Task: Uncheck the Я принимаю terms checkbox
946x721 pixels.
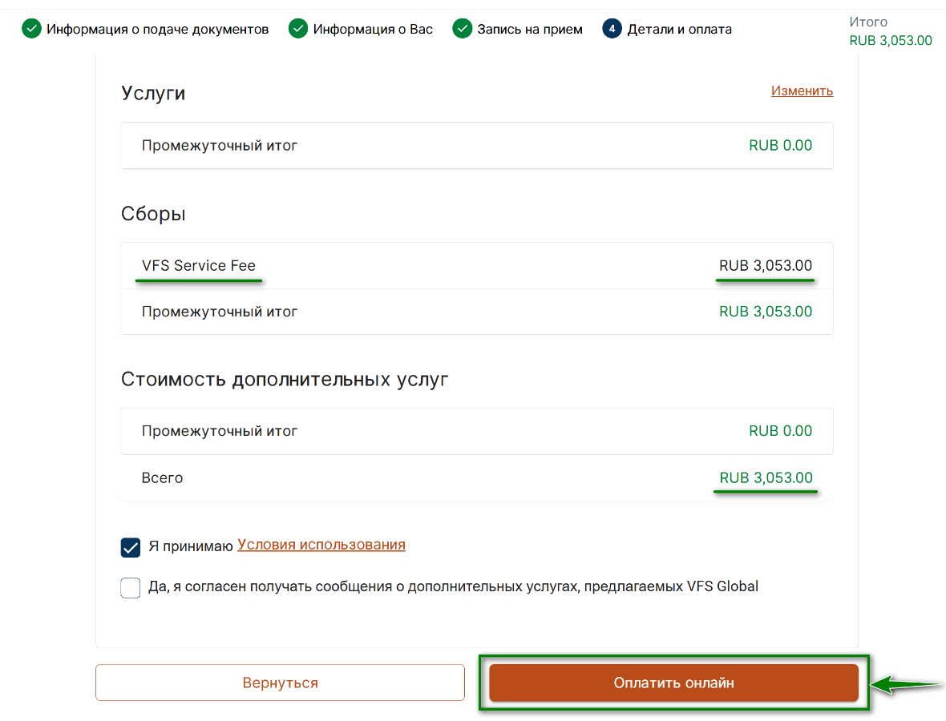Action: 131,547
